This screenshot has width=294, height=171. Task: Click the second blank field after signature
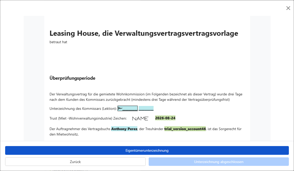pyautogui.click(x=146, y=108)
